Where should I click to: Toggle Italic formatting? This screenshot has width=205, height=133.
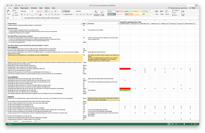25,14
